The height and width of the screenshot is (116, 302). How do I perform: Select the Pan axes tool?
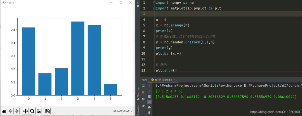25,111
